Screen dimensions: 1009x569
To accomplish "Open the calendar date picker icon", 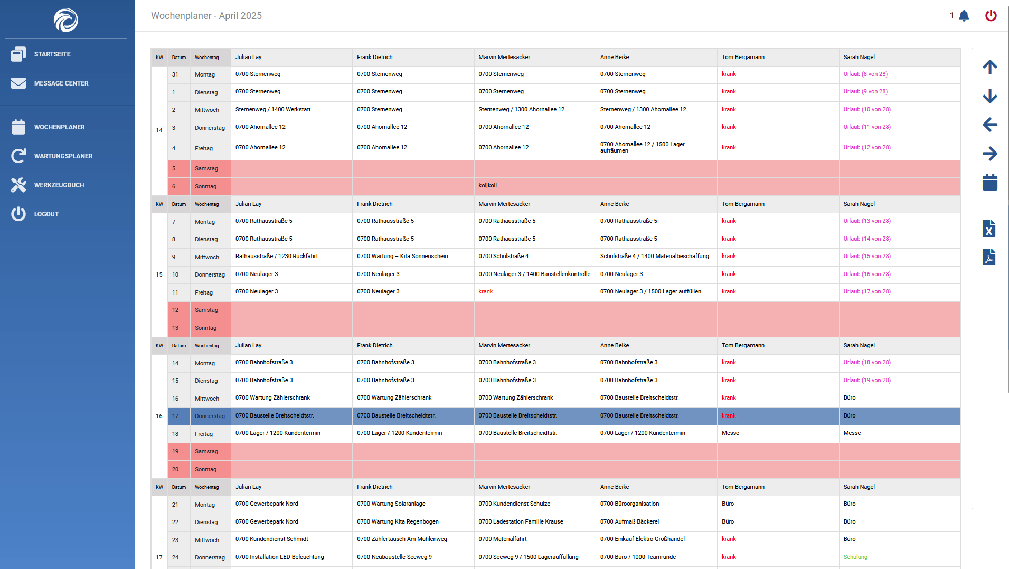I will (x=989, y=183).
